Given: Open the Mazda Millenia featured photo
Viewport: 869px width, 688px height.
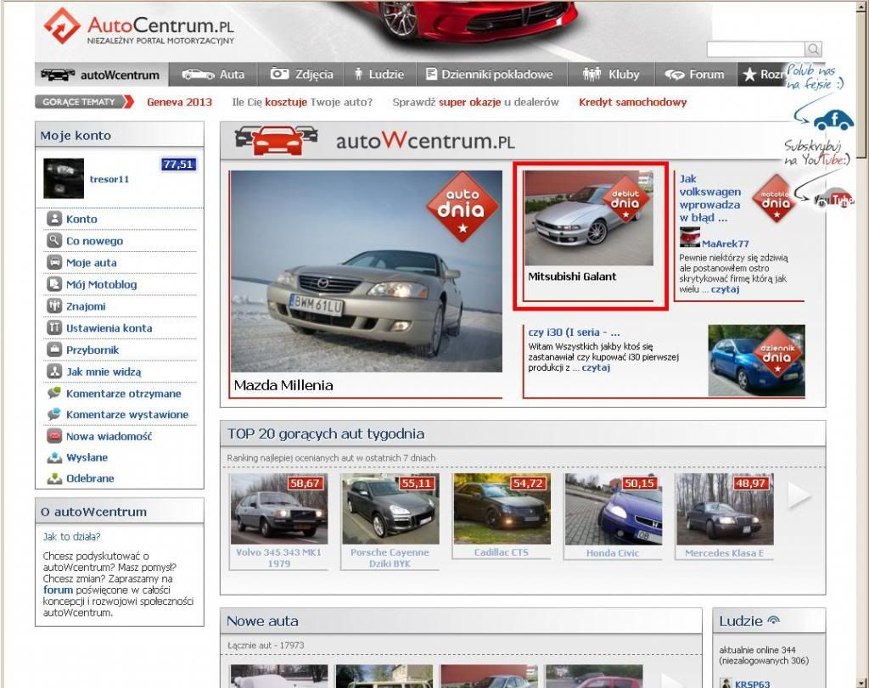Looking at the screenshot, I should point(367,271).
